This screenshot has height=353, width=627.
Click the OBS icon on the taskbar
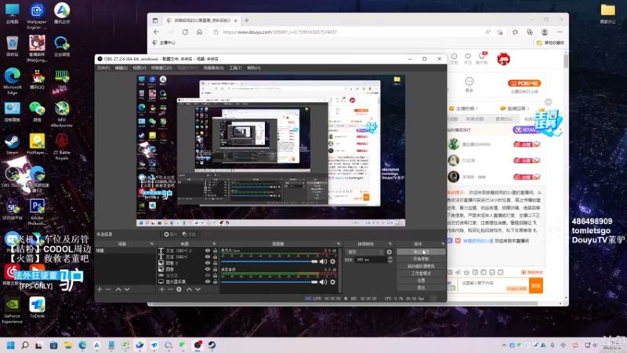(x=198, y=345)
